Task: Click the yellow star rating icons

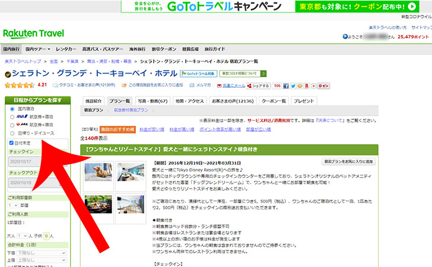Action: (x=20, y=85)
